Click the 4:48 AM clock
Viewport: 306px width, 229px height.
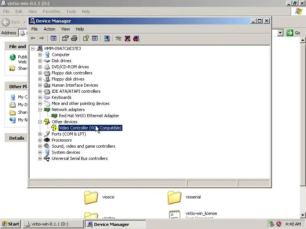coord(293,224)
